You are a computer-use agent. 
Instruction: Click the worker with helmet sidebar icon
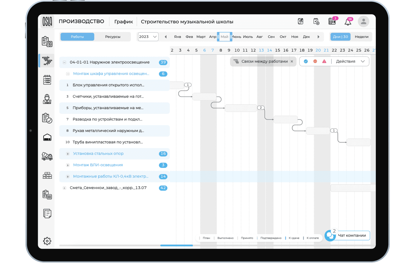(47, 99)
